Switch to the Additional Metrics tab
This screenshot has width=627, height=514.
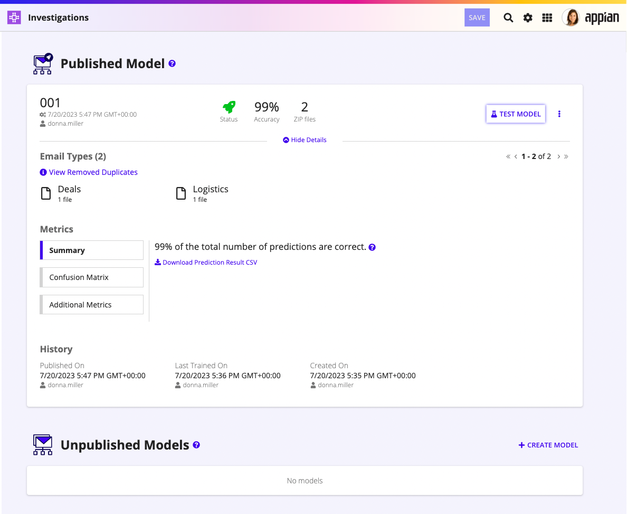click(92, 305)
